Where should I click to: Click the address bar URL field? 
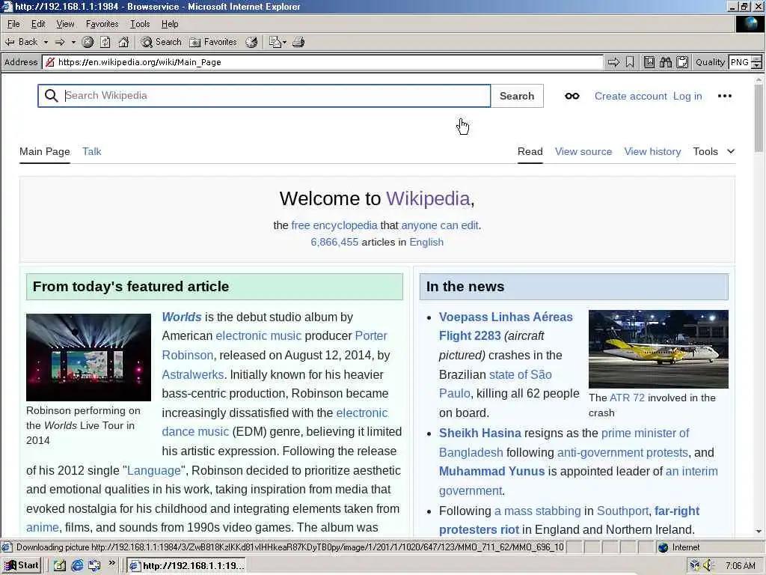[x=322, y=62]
